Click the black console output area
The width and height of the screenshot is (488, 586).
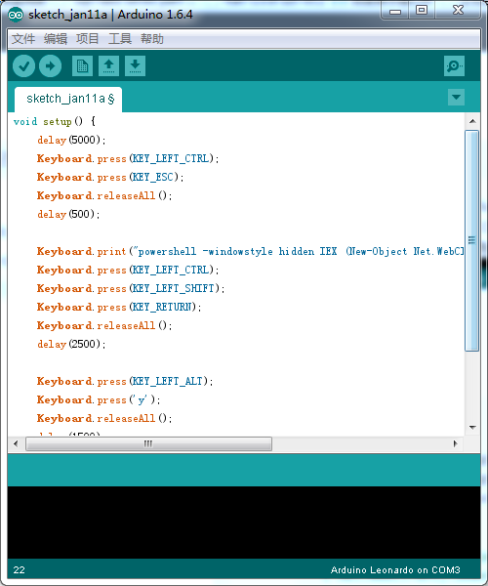point(244,523)
